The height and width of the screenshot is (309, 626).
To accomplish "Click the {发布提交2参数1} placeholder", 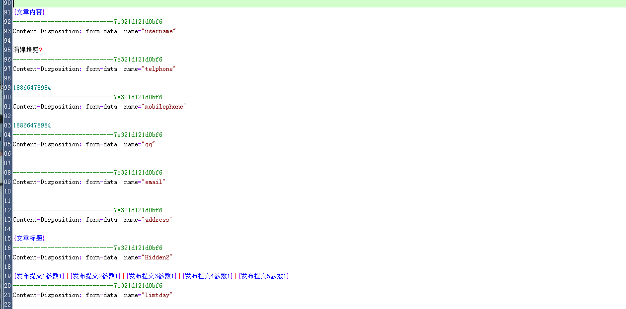I will click(95, 276).
